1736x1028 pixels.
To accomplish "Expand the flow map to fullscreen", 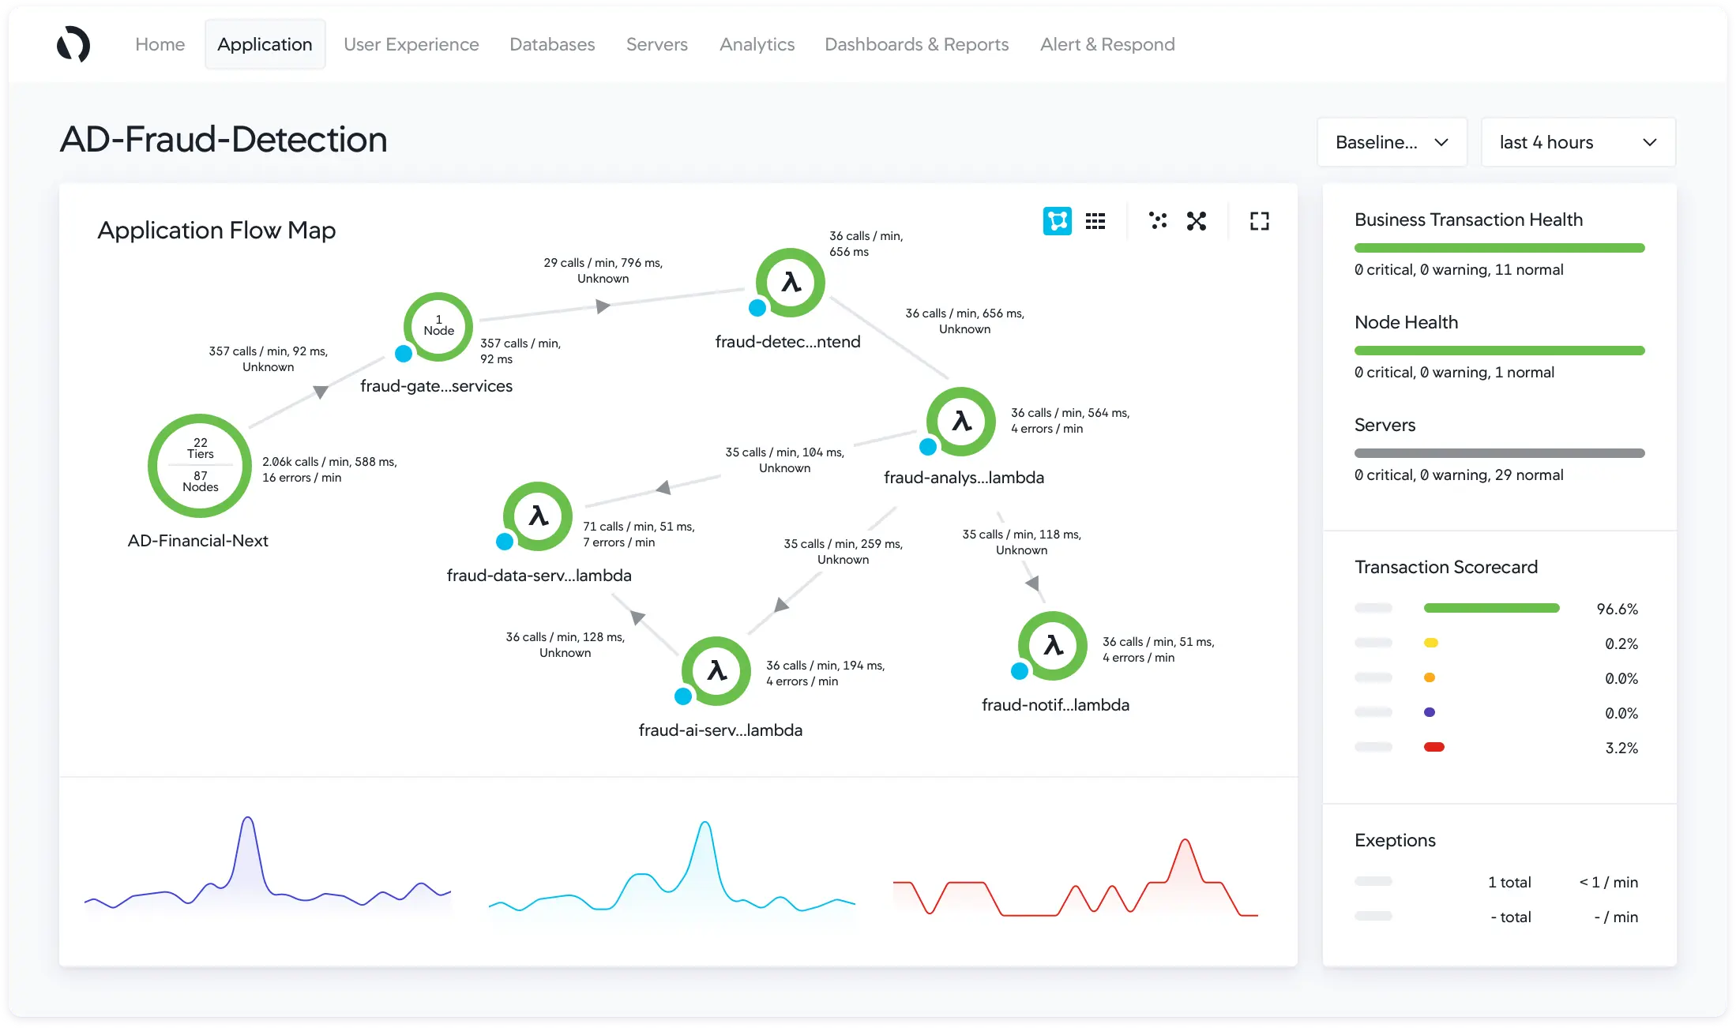I will (1260, 221).
